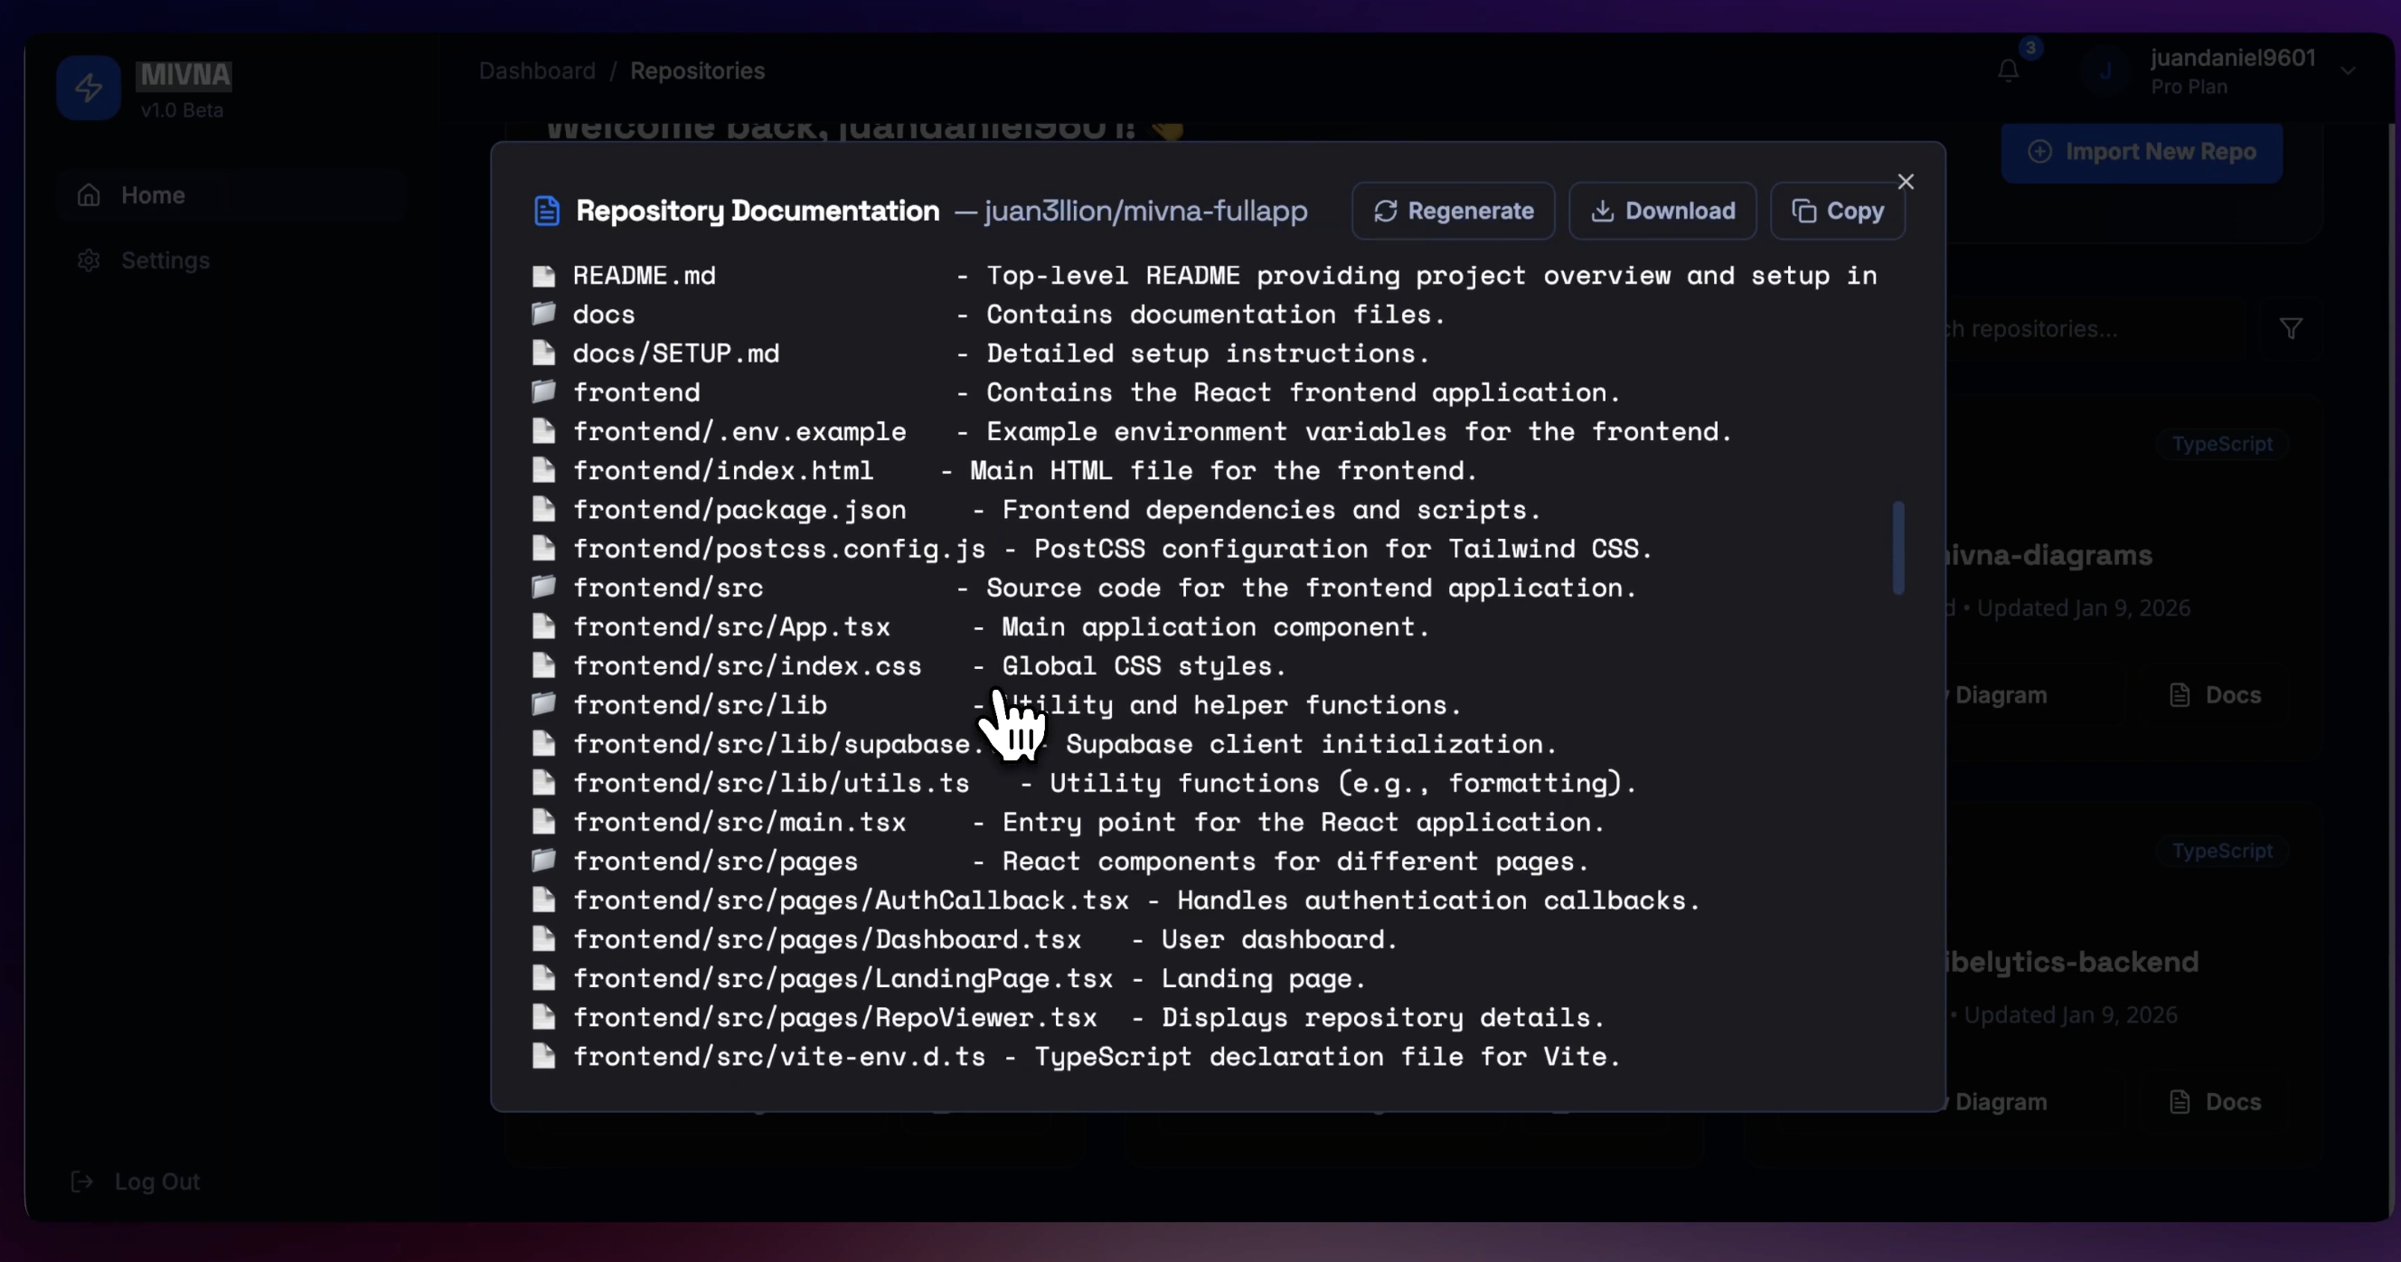Click the README.md file icon
Viewport: 2401px width, 1262px height.
[544, 275]
